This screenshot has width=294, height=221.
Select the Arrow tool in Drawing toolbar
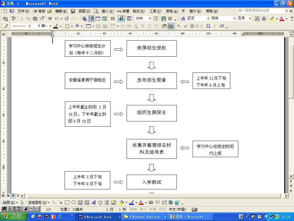click(61, 202)
